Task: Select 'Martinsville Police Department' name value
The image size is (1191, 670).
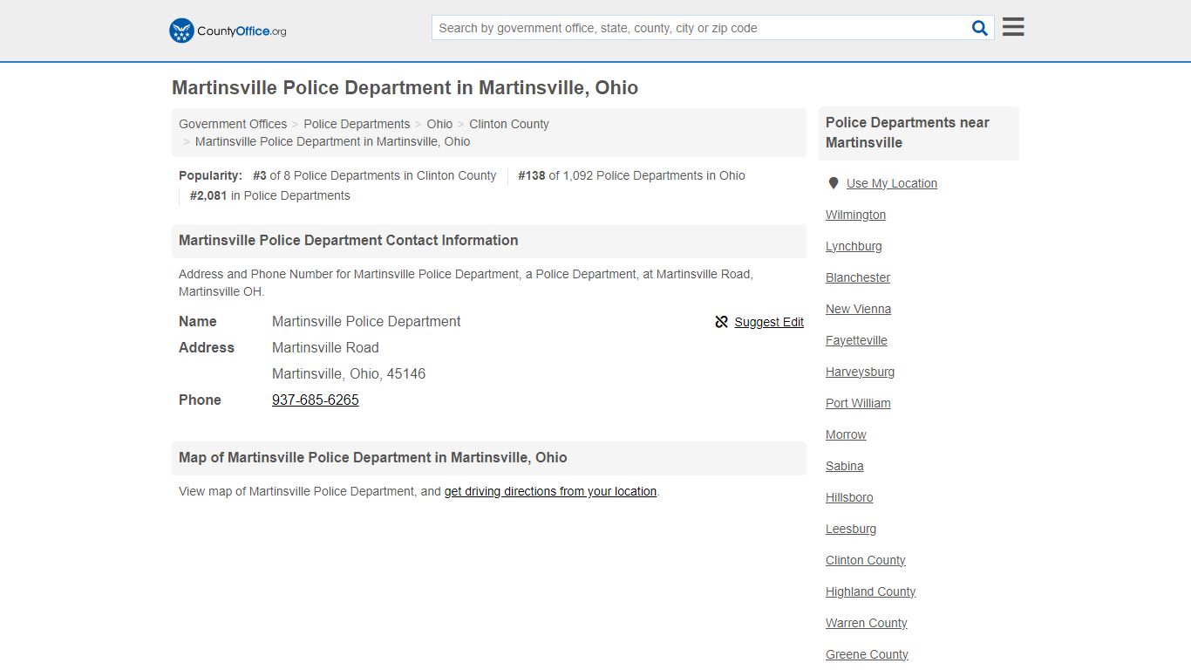Action: click(x=366, y=321)
